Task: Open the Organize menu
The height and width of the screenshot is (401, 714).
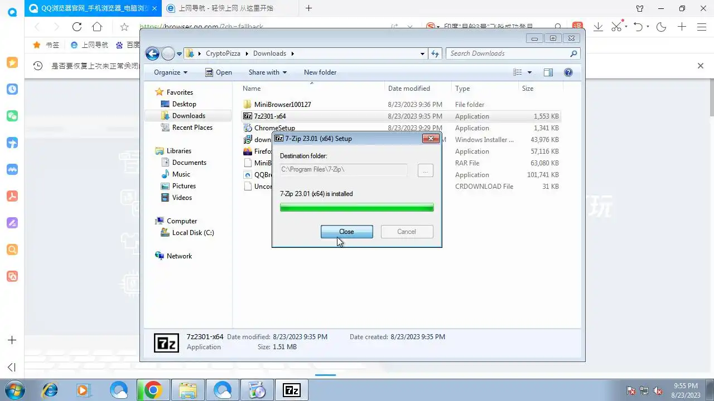Action: click(171, 72)
